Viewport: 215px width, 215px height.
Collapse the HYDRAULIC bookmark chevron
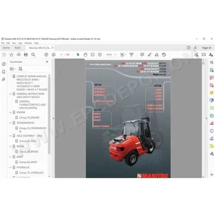(10, 167)
